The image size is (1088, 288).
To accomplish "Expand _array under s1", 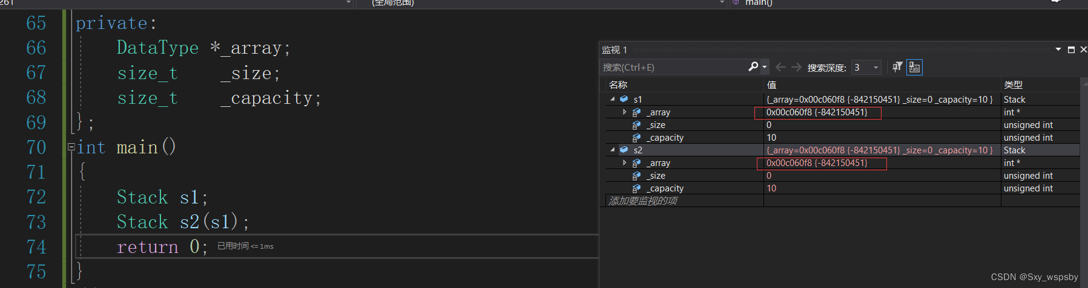I will pos(624,112).
